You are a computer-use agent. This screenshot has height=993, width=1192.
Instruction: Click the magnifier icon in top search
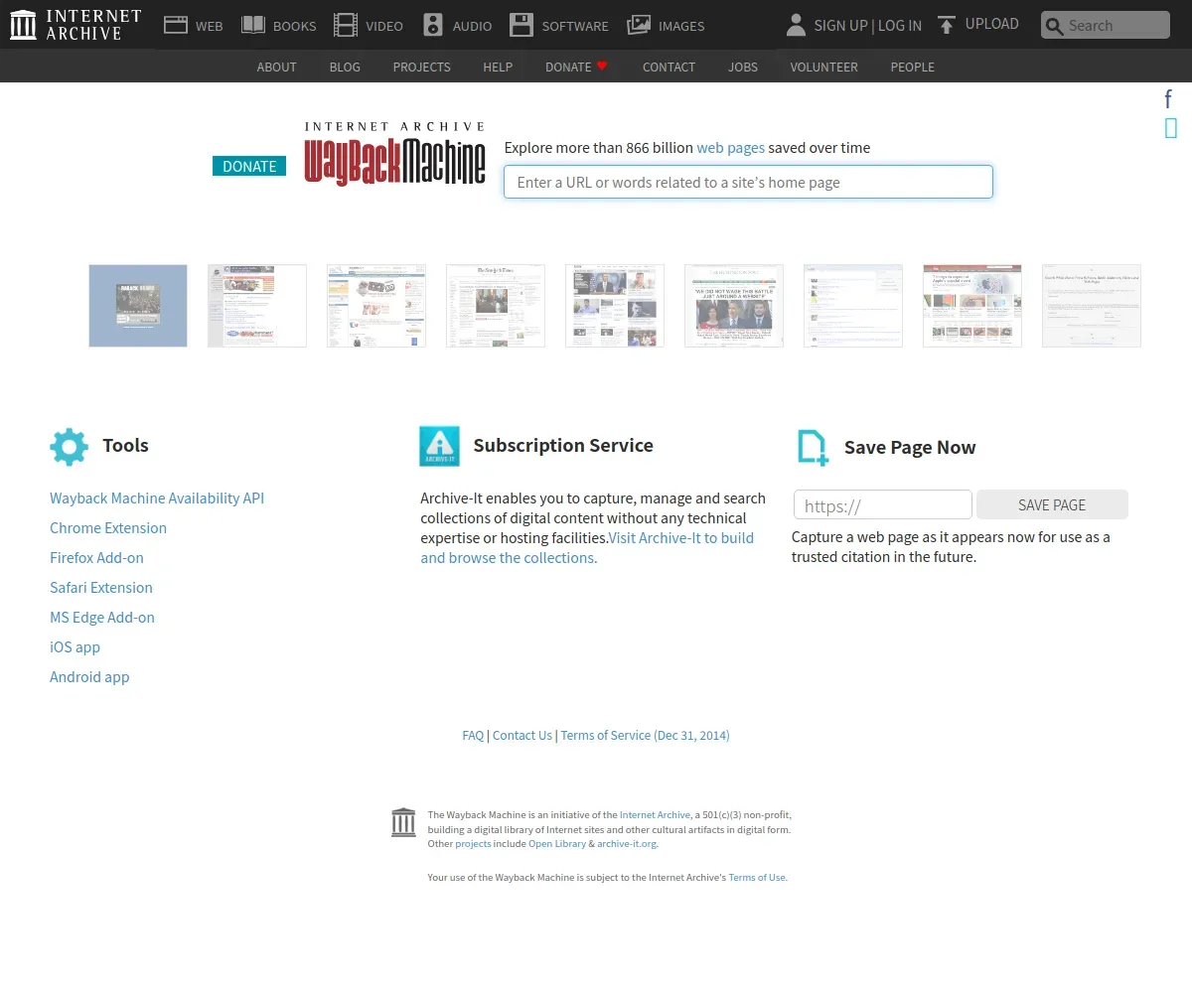(1054, 26)
